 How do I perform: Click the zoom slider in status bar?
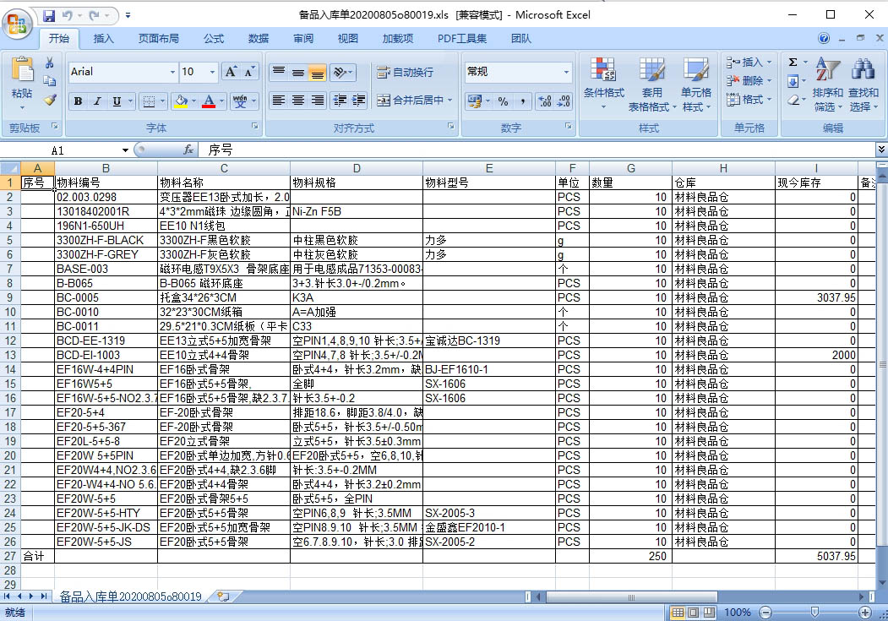813,612
